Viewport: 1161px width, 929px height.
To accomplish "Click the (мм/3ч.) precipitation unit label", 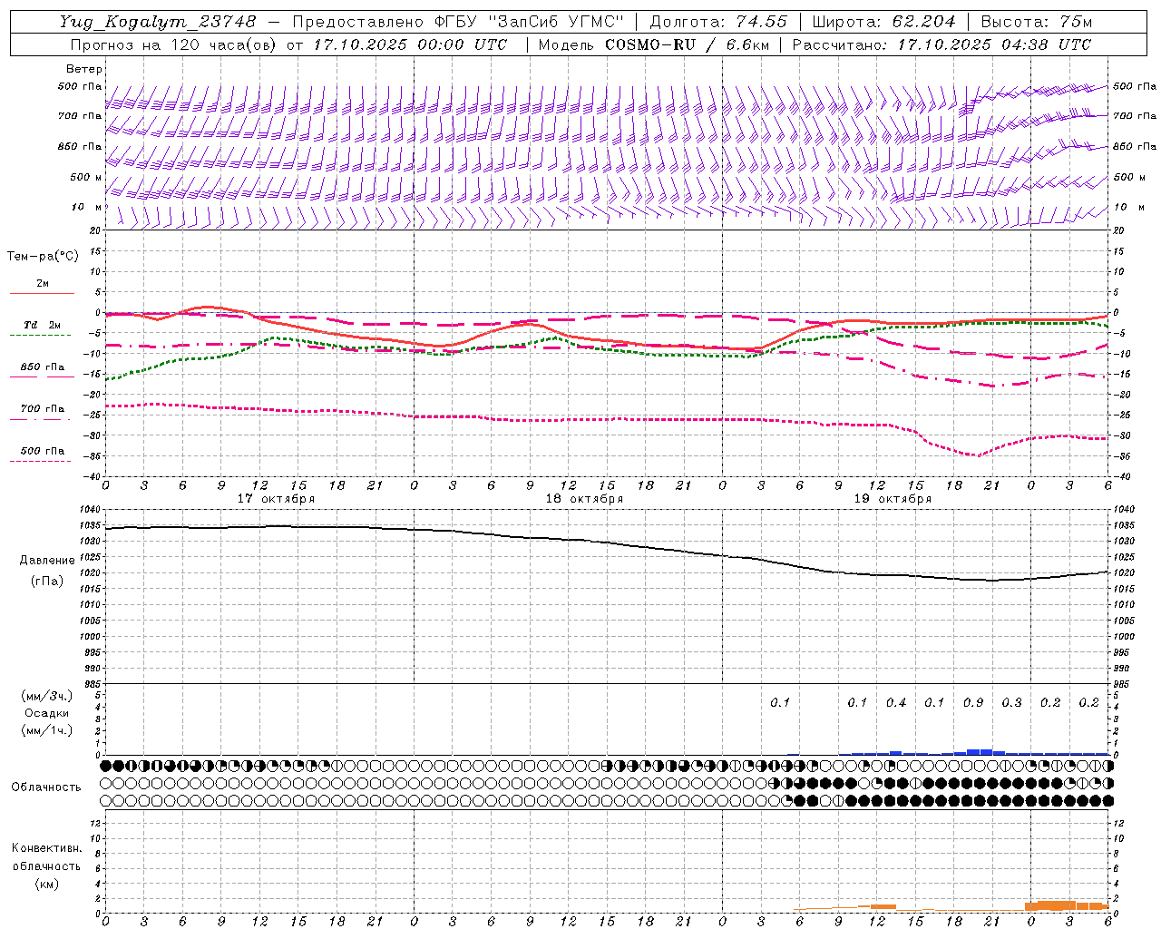I will pos(47,696).
